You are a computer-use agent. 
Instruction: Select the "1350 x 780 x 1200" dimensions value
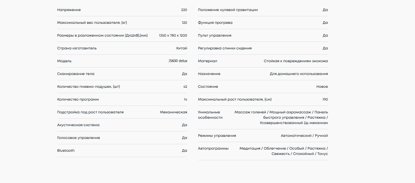[x=173, y=36]
